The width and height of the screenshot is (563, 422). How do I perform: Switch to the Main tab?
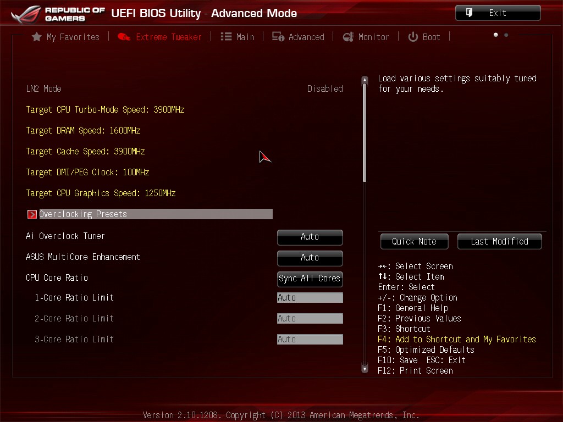pyautogui.click(x=238, y=37)
